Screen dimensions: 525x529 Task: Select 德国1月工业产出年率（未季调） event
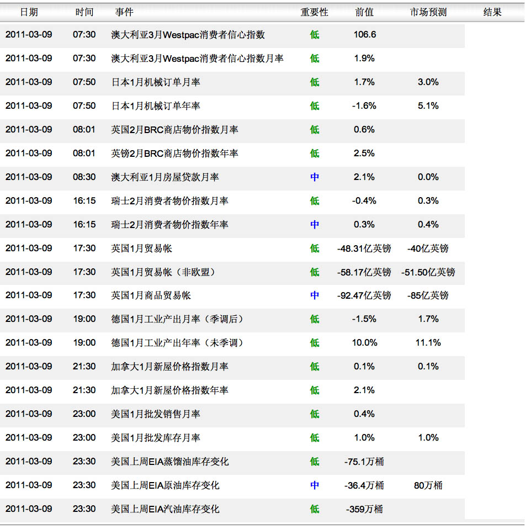tap(178, 343)
